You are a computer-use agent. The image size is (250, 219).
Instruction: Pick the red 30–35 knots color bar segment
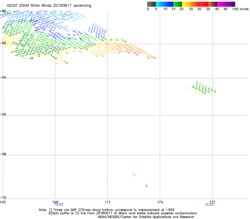204,4
